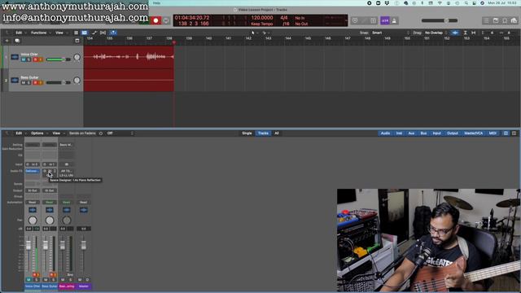This screenshot has height=293, width=521.
Task: Toggle Show Automation icon in tracks toolbar
Action: [94, 33]
